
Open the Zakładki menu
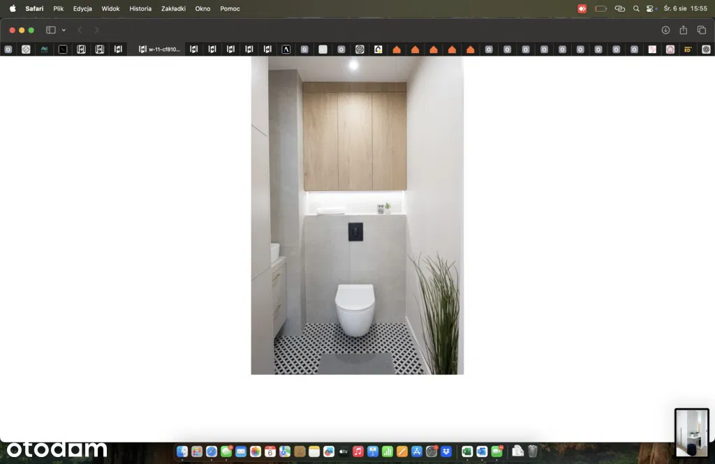coord(173,8)
